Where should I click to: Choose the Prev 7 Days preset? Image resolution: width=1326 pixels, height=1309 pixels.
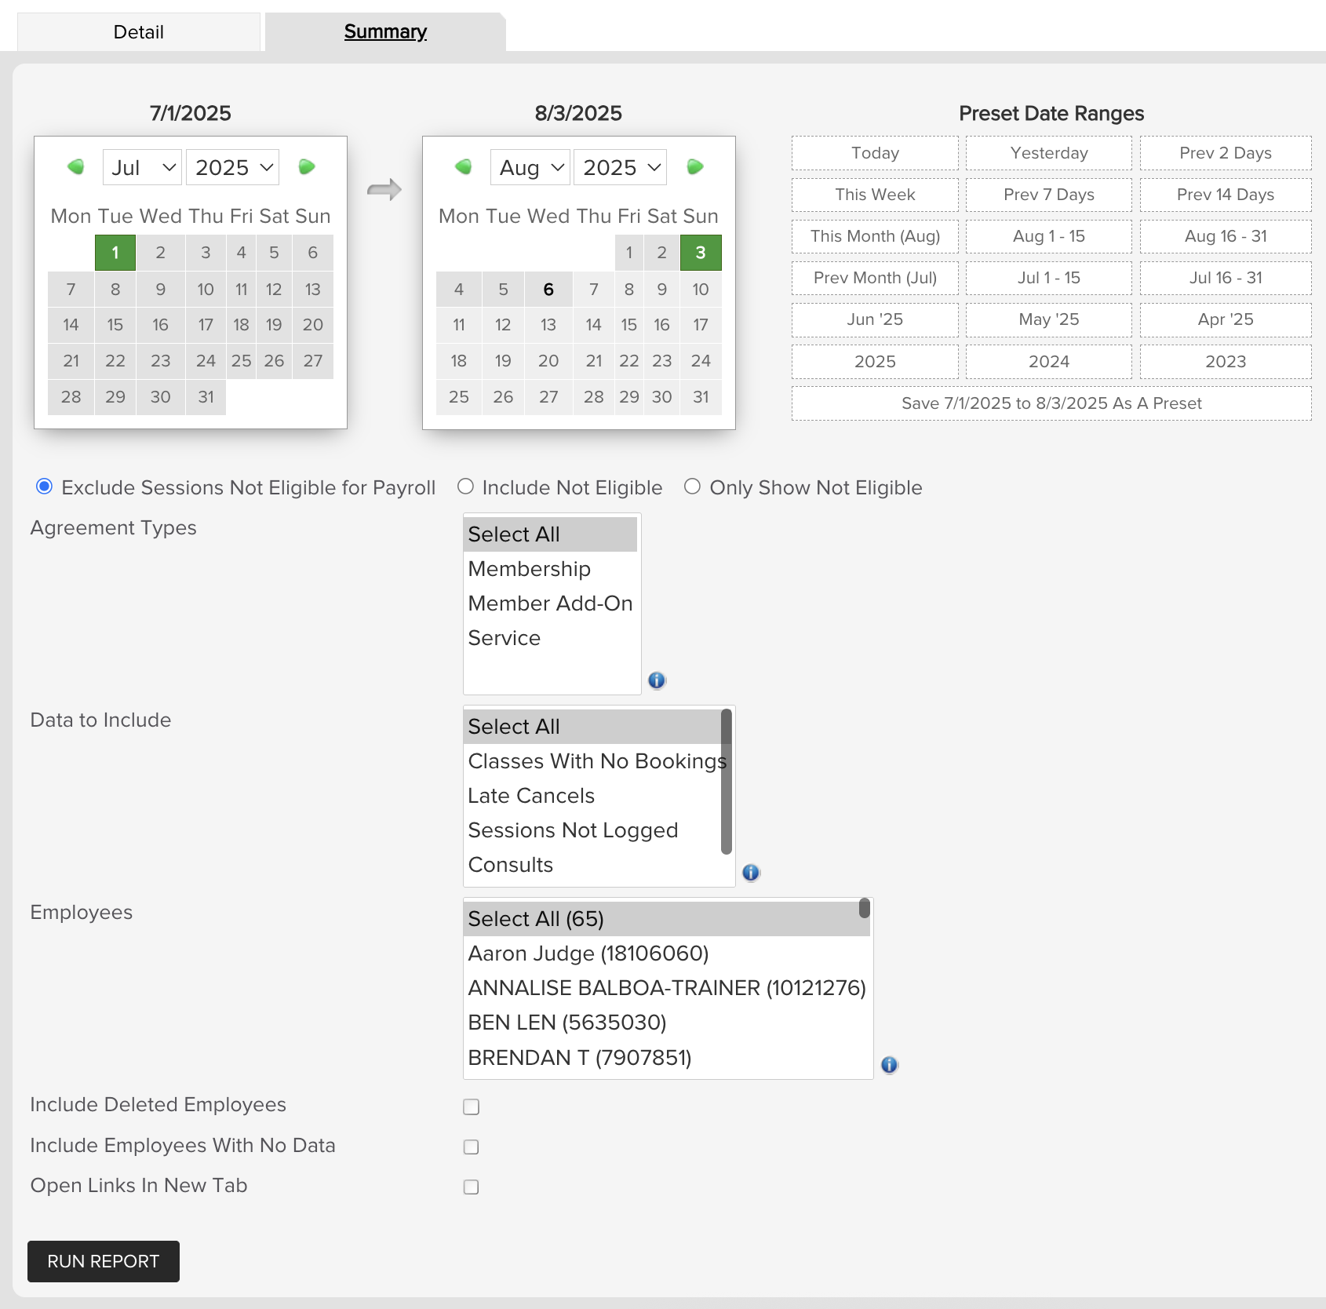pos(1049,195)
